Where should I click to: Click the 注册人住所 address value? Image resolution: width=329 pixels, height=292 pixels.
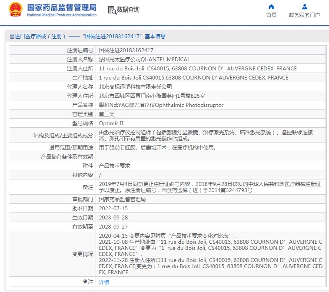(198, 69)
